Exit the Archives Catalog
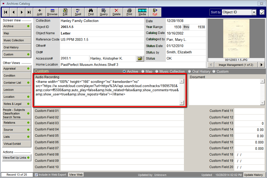Viewport: 267px width, 178px height. (155, 12)
